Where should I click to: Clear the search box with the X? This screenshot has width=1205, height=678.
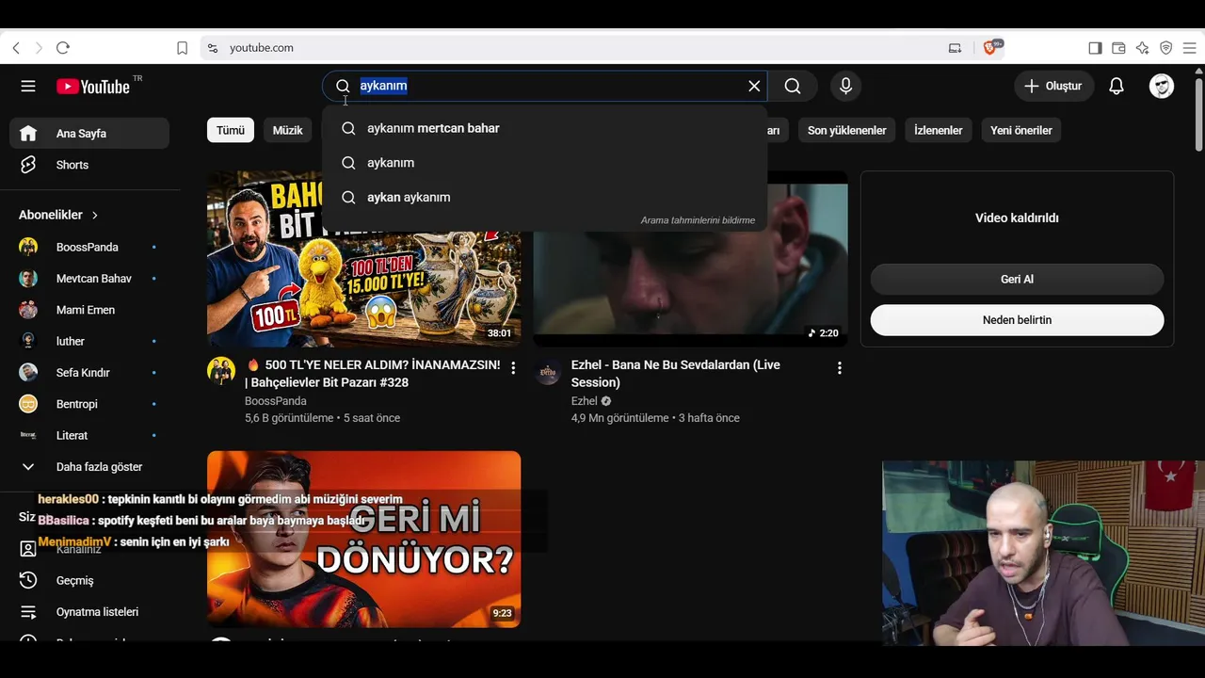click(754, 87)
